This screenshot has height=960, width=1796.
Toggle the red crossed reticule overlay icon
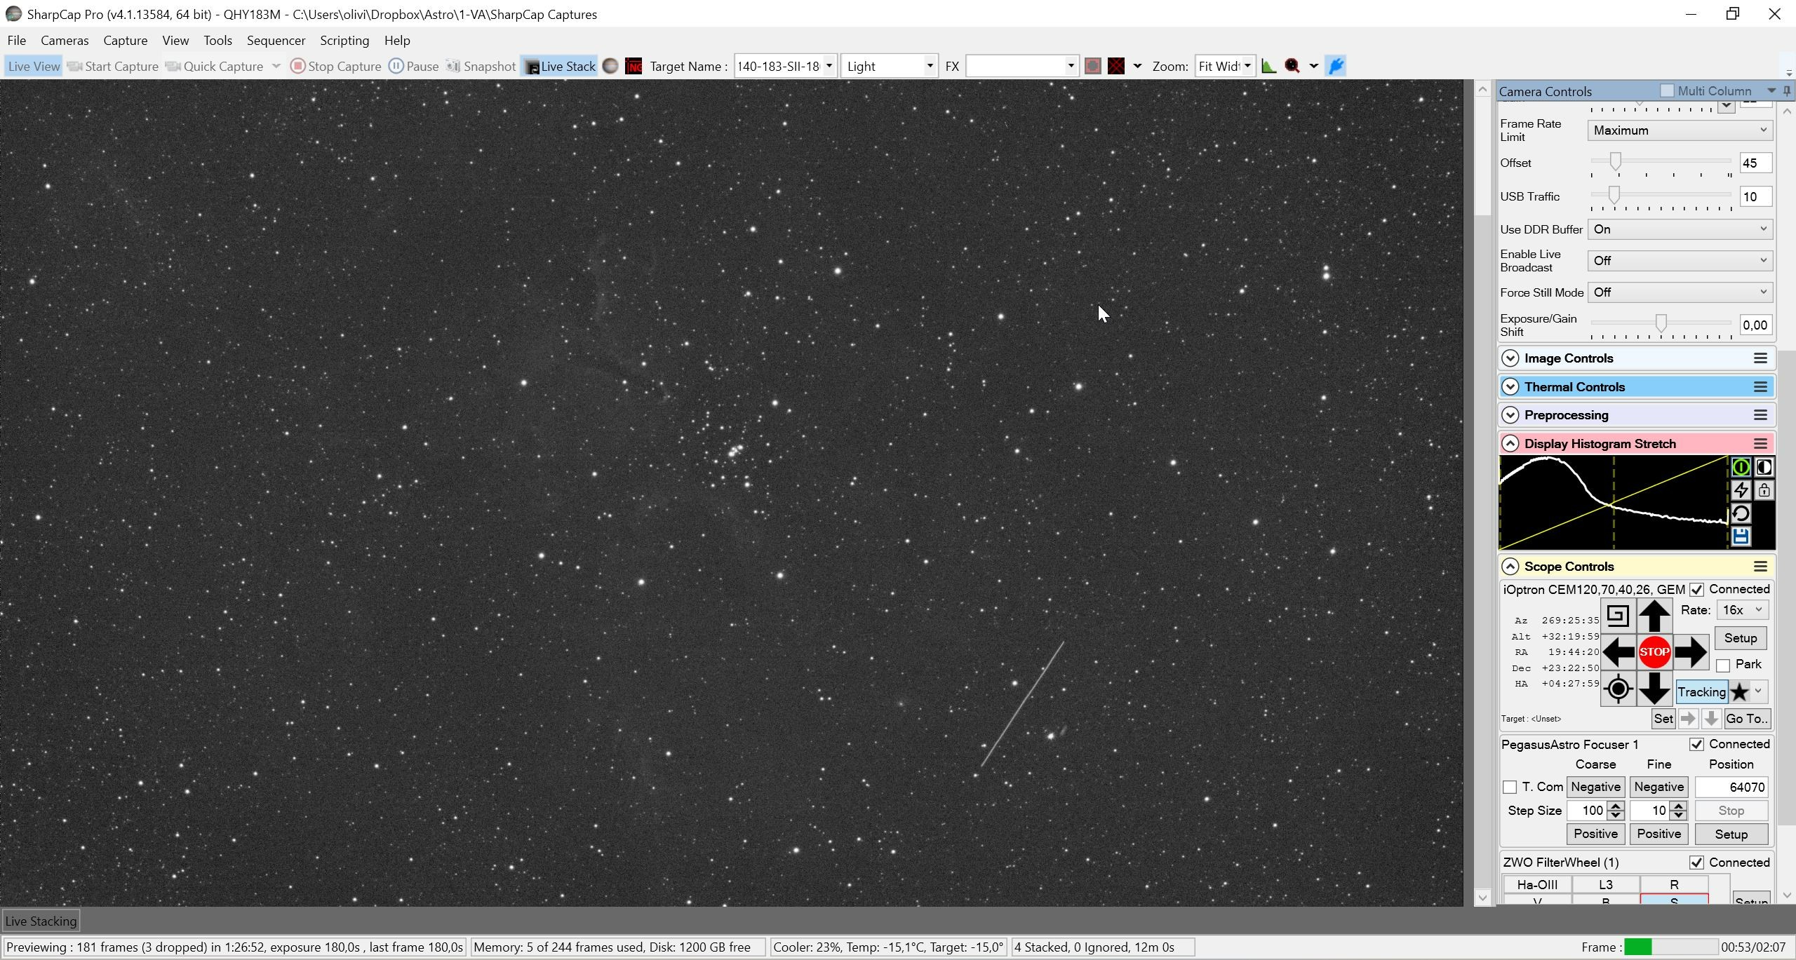point(1116,66)
